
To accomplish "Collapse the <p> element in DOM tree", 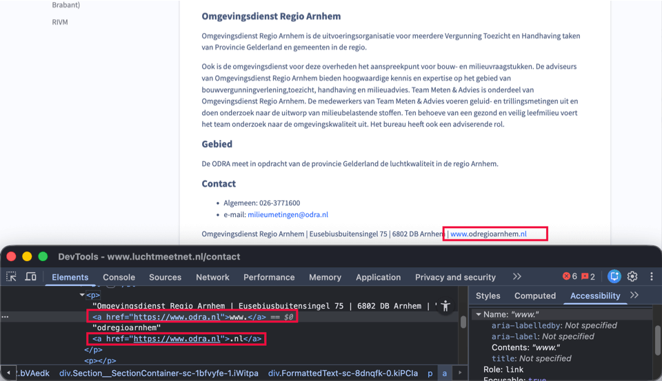I will [82, 295].
